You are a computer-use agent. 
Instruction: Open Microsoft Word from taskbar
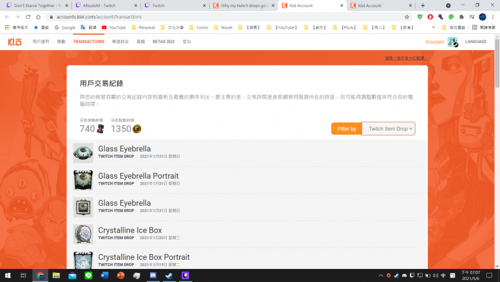105,276
